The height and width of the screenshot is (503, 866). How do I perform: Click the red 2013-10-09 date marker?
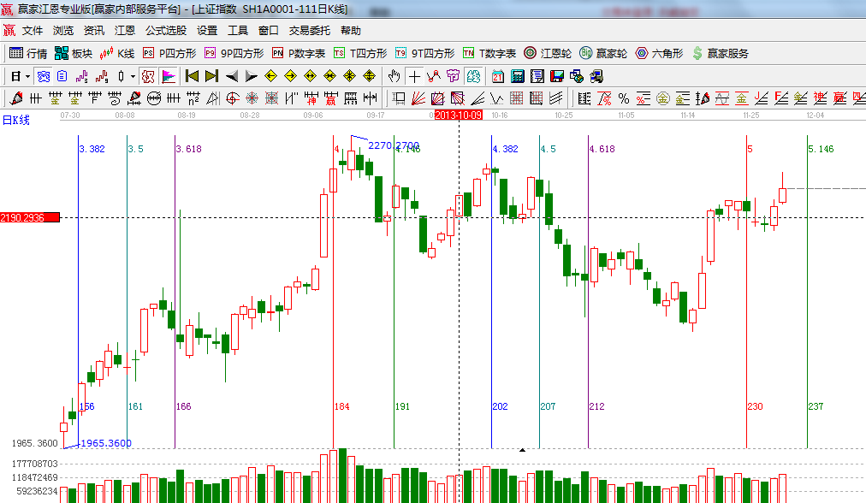tap(459, 115)
